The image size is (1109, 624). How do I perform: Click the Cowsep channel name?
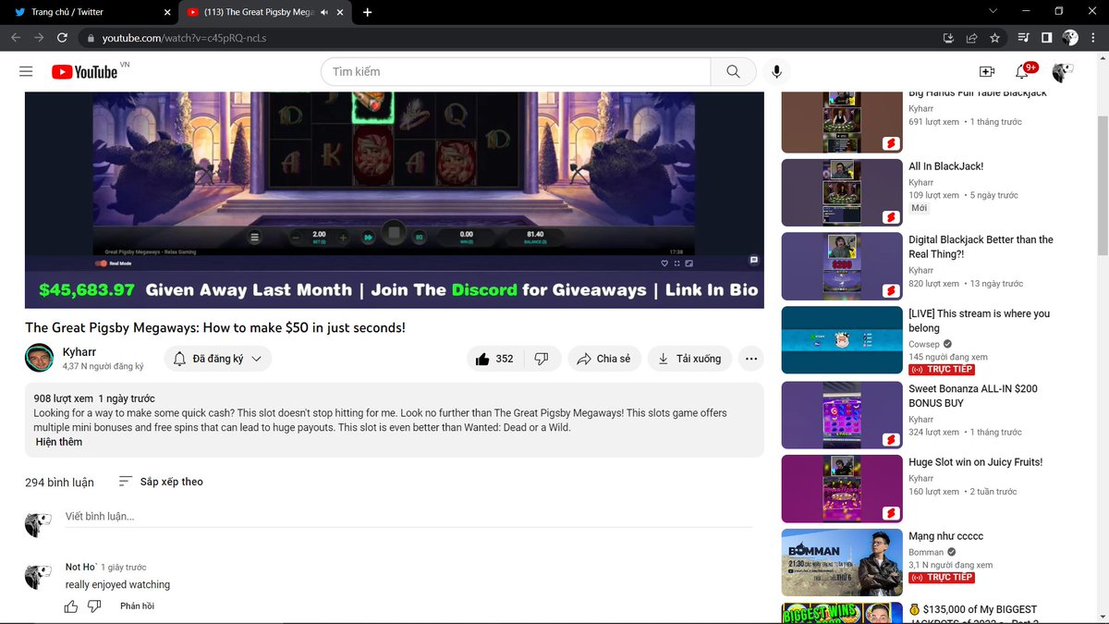(x=925, y=344)
